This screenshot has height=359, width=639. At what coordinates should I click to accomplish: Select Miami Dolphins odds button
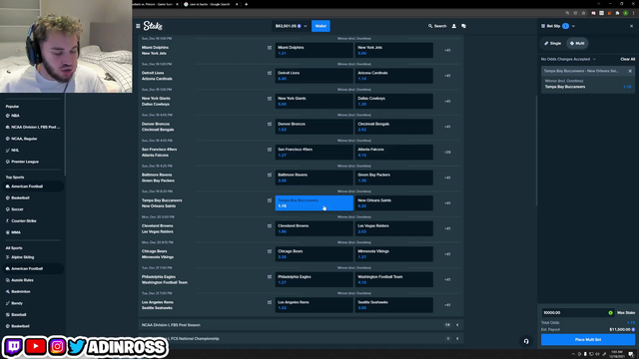coord(315,50)
